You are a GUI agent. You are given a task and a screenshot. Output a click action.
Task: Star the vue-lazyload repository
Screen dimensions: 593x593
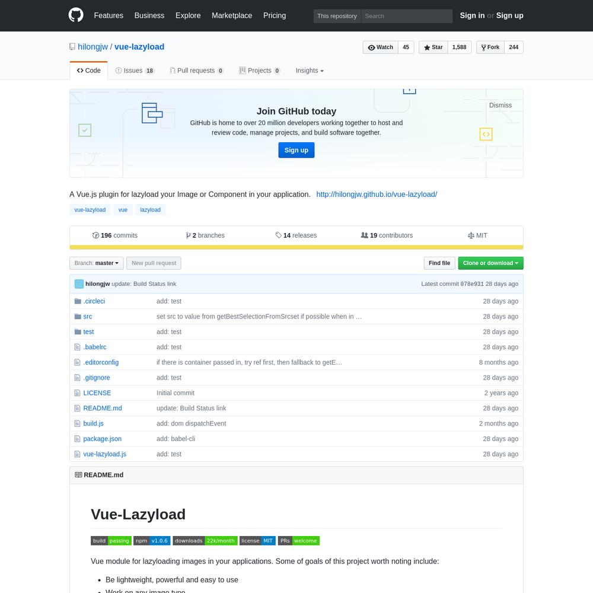pos(433,47)
